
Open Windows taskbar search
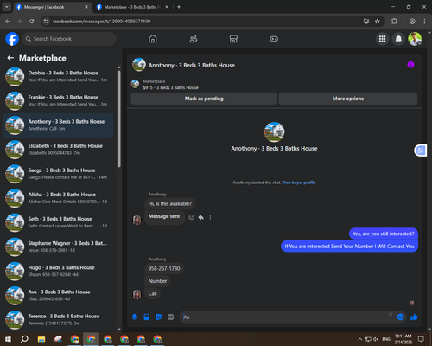(x=24, y=339)
